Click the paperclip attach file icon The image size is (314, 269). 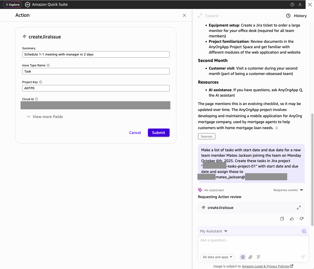coord(250,257)
